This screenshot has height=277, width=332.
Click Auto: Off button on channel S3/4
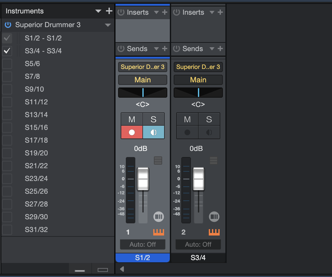point(198,245)
